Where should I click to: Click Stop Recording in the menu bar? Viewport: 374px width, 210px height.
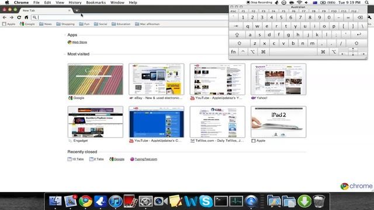259,2
